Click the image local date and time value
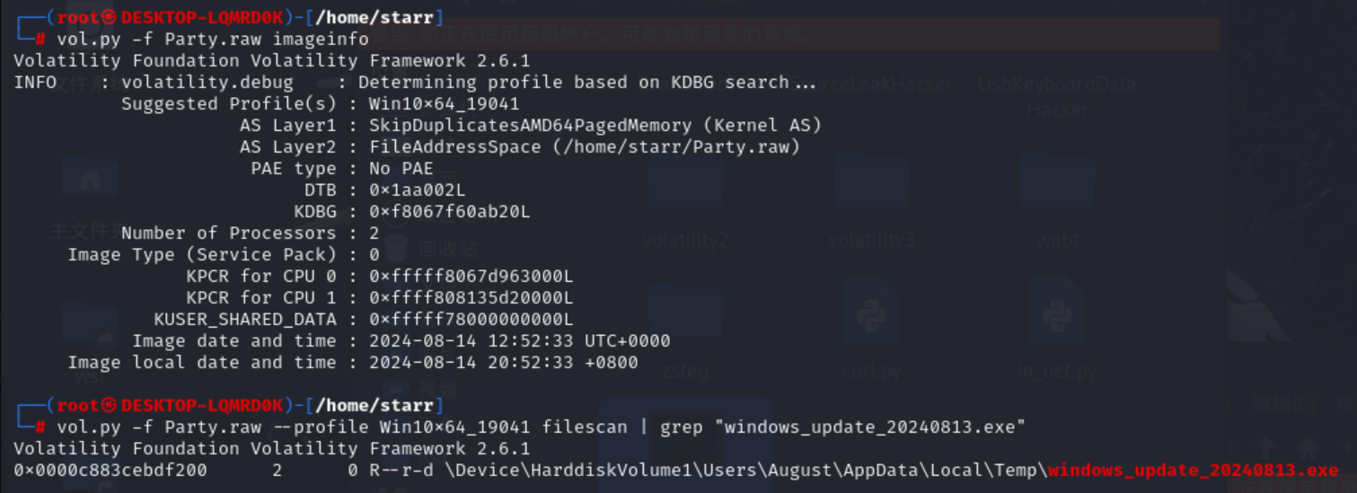Viewport: 1357px width, 493px height. click(503, 363)
